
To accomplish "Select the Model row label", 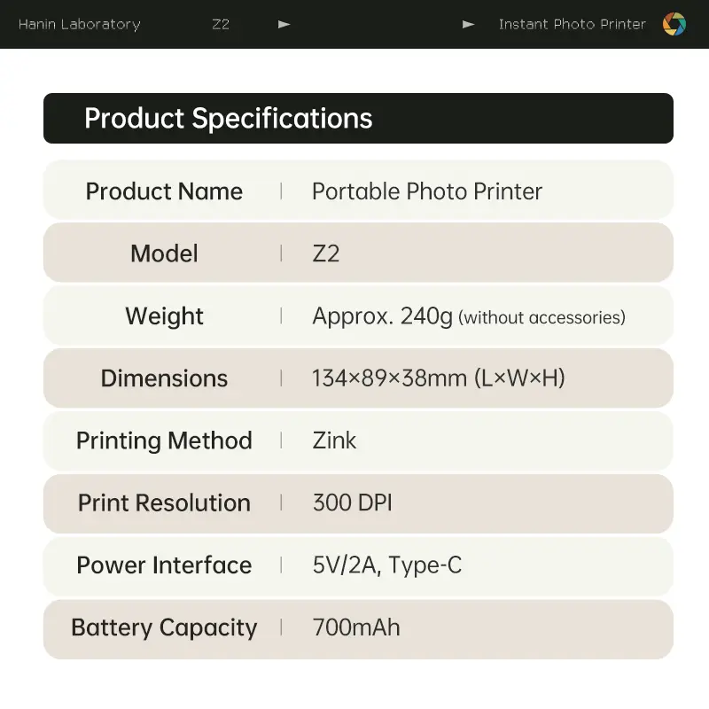I will pos(164,253).
